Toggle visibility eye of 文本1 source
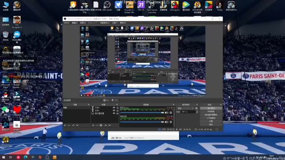Image resolution: width=285 pixels, height=160 pixels. [114, 111]
